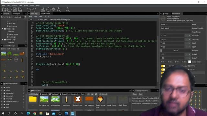Click the Size Y minus stepper

(x=186, y=47)
